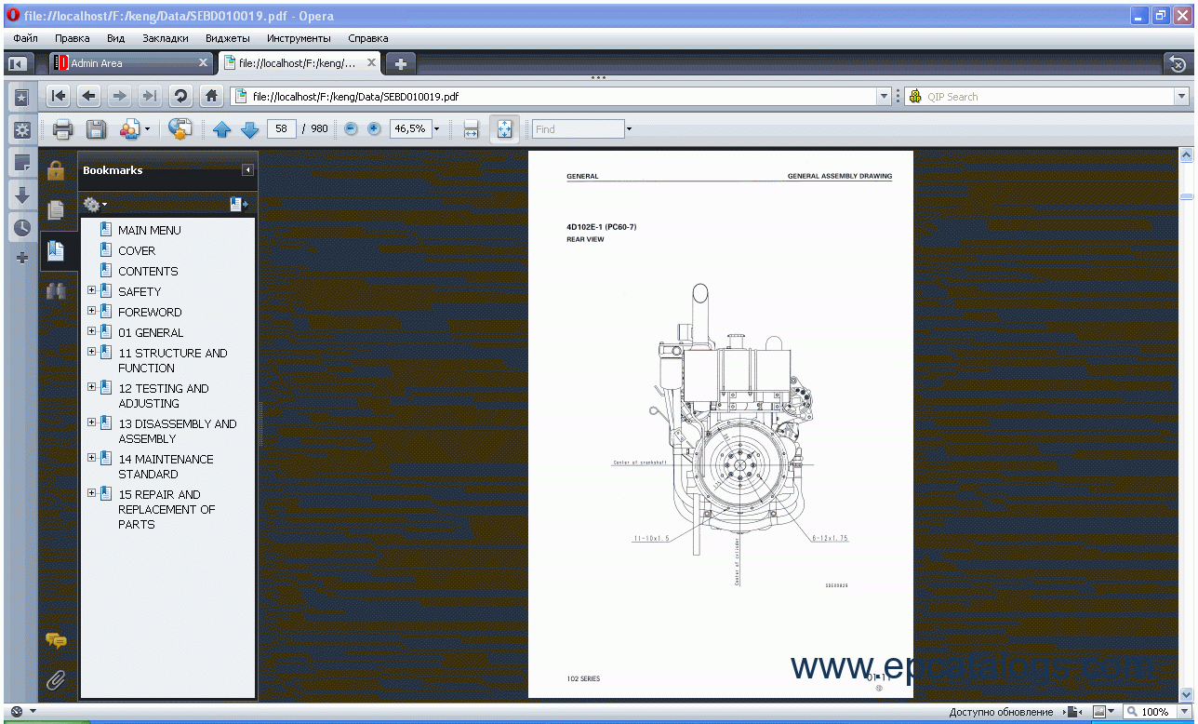Show the Bookmarks navigation panel
Viewport: 1198px width, 724px height.
(56, 250)
